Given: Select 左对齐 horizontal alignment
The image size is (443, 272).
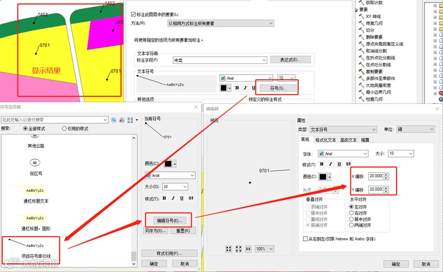Looking at the screenshot, I should tap(351, 207).
